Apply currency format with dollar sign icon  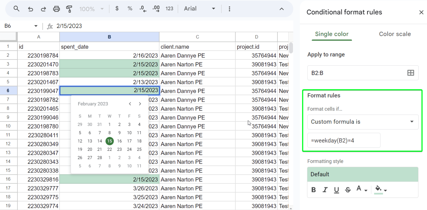click(x=117, y=9)
